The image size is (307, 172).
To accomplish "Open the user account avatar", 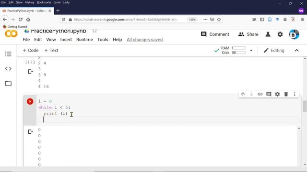I will tap(294, 34).
